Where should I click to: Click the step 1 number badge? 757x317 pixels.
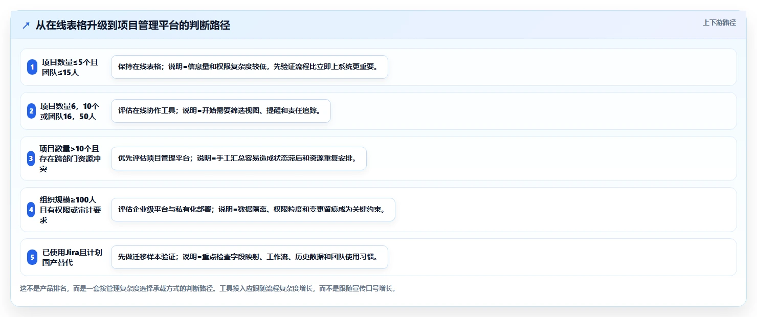(32, 67)
